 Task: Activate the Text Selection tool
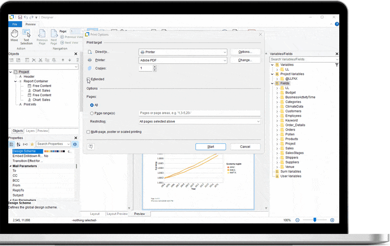click(26, 37)
